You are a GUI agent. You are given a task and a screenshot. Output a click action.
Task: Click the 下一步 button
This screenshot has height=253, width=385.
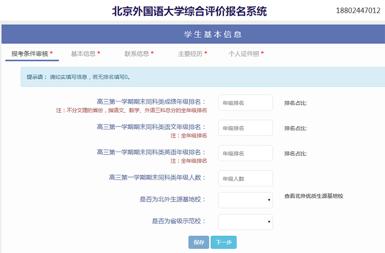point(224,242)
